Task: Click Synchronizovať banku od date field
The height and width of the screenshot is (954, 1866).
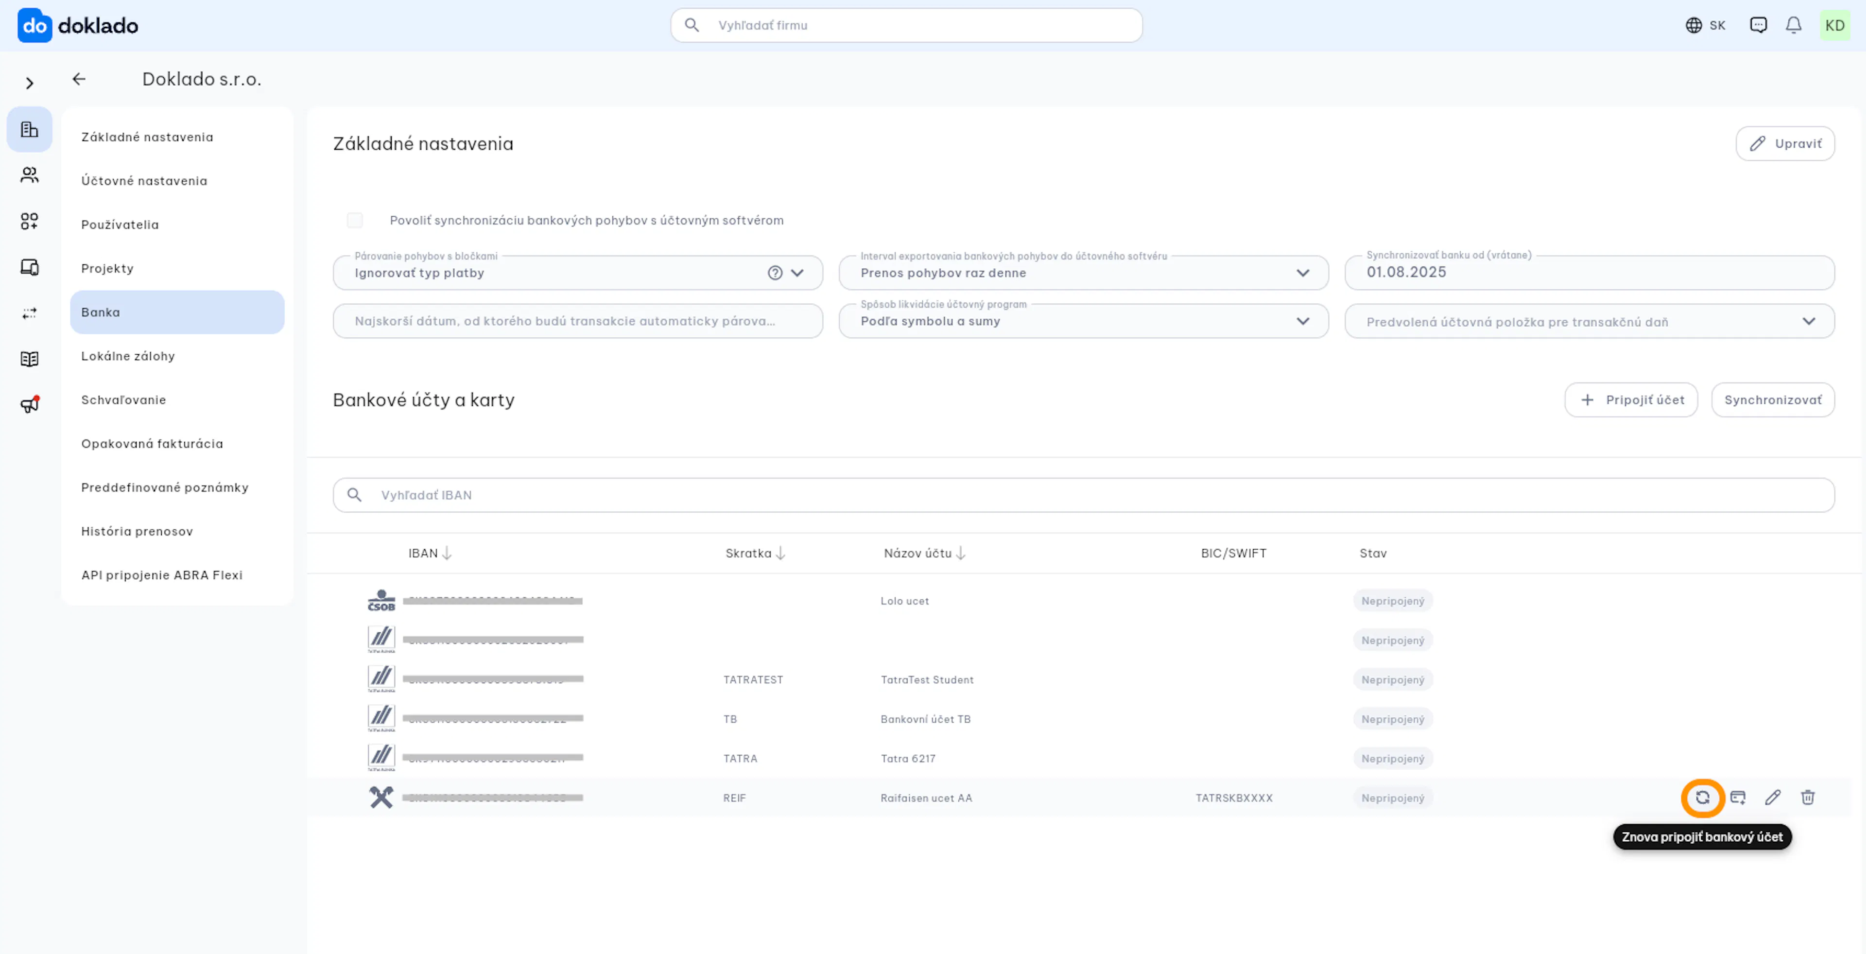Action: click(1590, 273)
